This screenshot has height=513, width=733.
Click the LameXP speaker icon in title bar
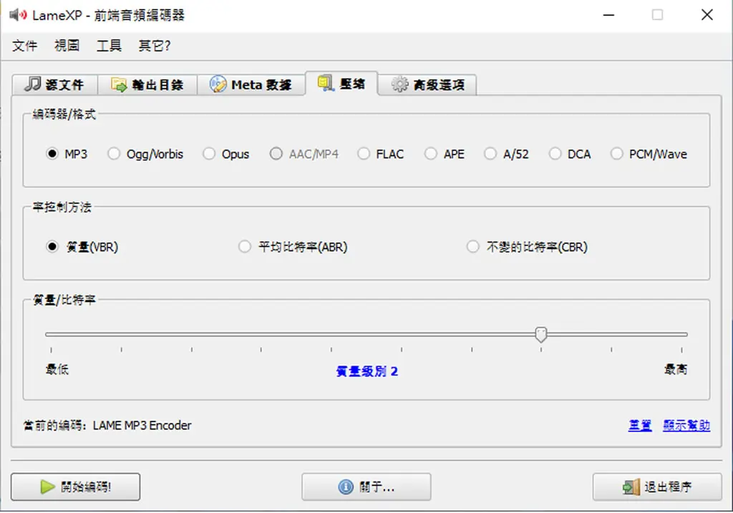pos(18,15)
